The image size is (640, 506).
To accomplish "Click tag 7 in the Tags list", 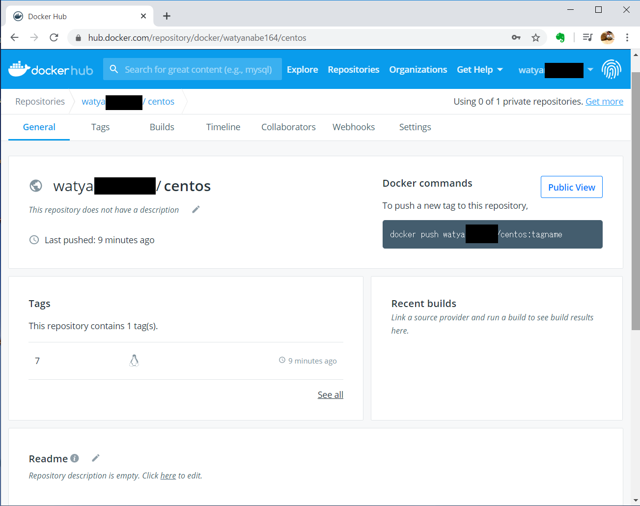I will click(x=37, y=361).
